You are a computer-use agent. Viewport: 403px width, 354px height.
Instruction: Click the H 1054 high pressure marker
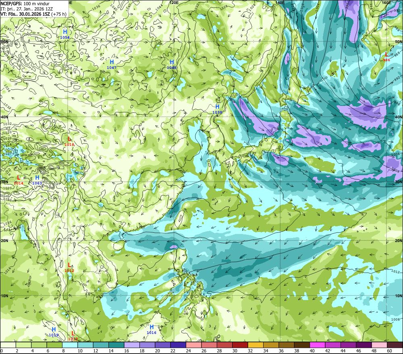pyautogui.click(x=65, y=34)
